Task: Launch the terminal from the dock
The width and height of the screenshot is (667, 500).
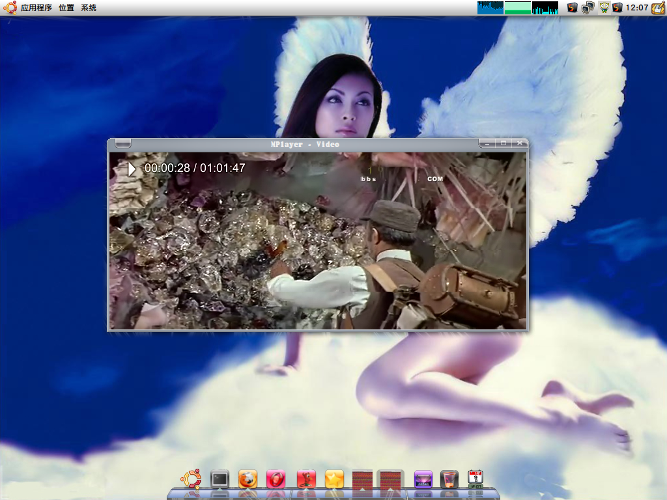Action: coord(220,480)
